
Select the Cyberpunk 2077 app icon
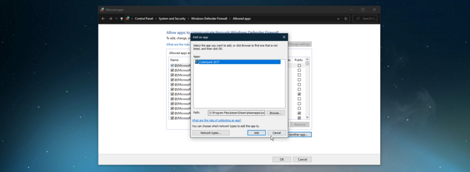pos(197,62)
